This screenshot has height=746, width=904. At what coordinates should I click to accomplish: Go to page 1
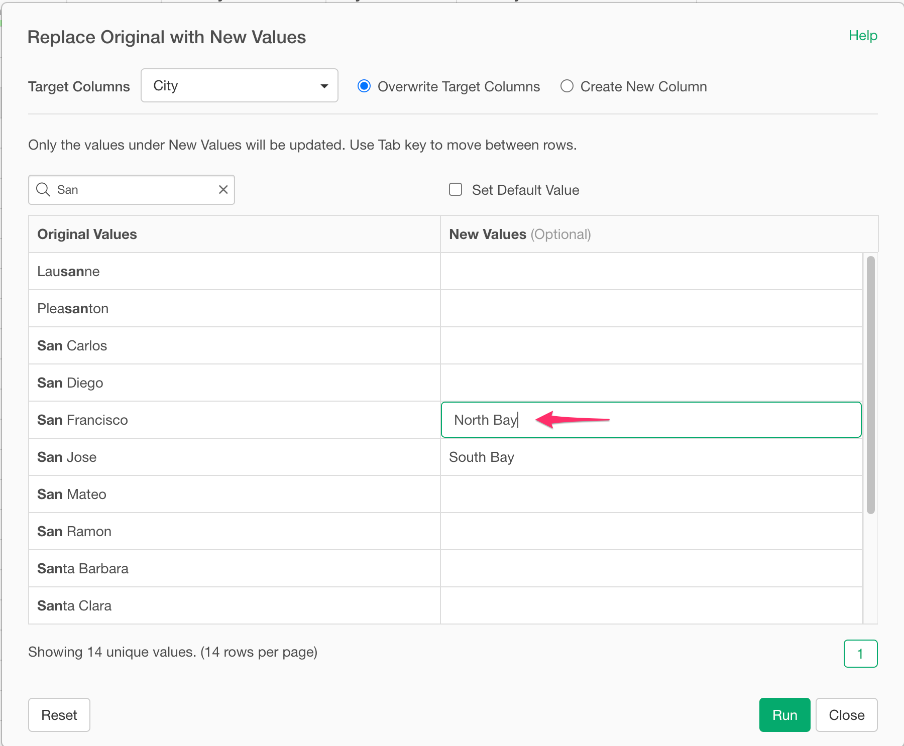click(x=860, y=654)
